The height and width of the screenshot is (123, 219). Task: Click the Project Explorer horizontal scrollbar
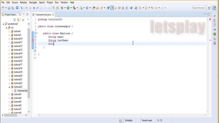[x=11, y=115]
